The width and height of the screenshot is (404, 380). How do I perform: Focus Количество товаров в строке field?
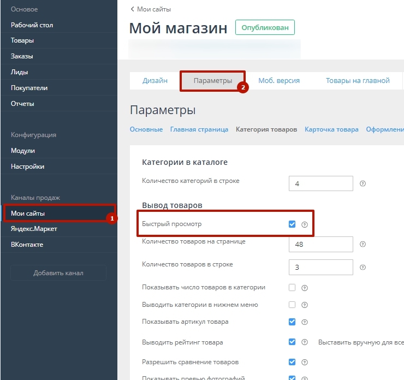pyautogui.click(x=321, y=267)
